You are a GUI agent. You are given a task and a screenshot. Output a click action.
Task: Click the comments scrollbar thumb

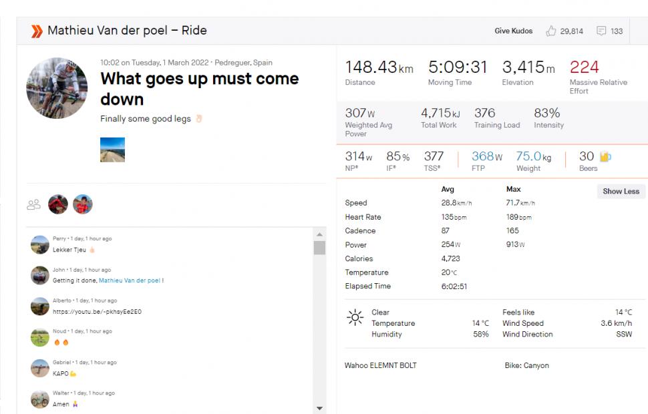pyautogui.click(x=319, y=248)
